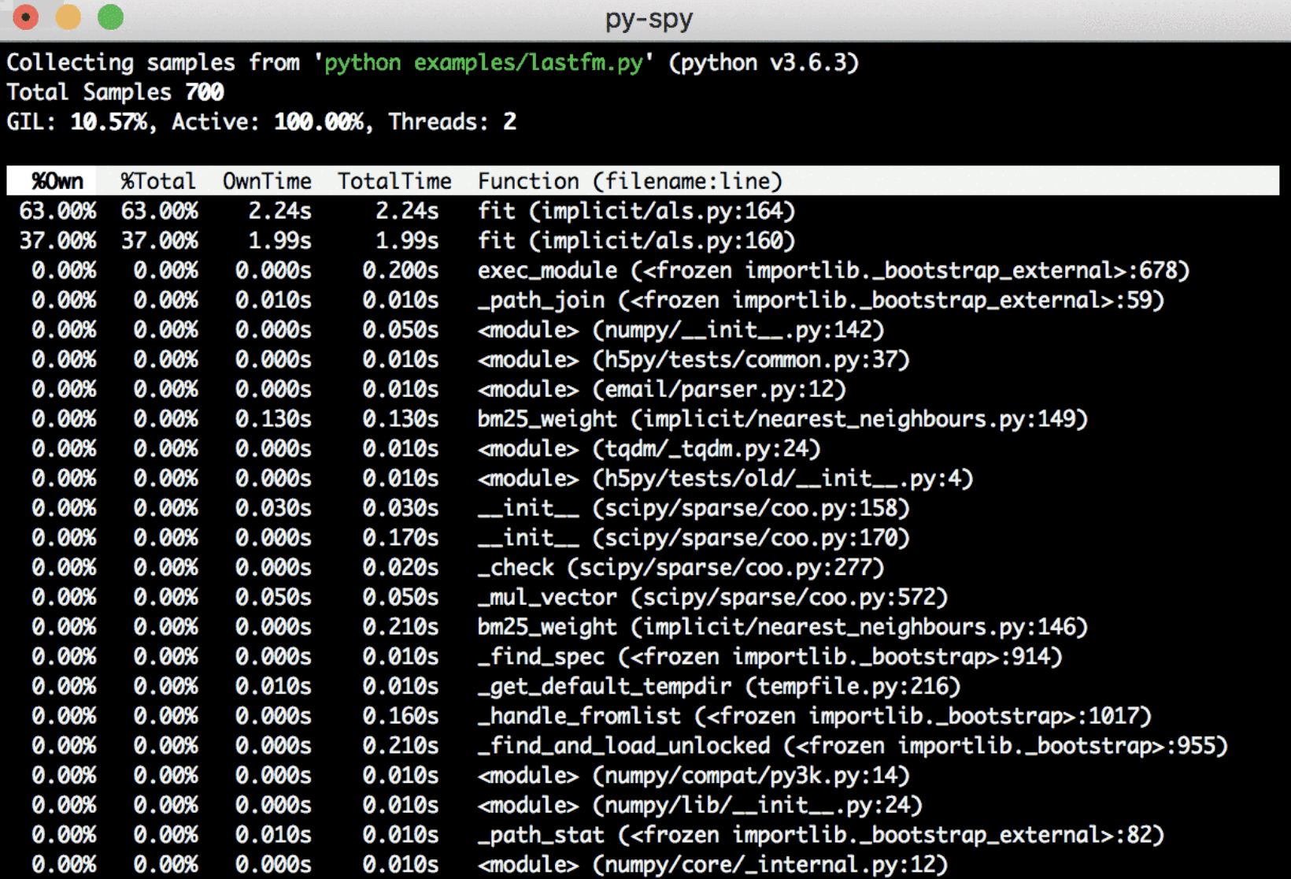Click the 37.00% %Total value
The width and height of the screenshot is (1291, 879).
[160, 241]
